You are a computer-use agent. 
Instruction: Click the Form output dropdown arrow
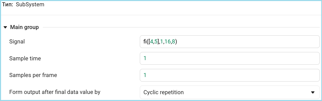[313, 92]
